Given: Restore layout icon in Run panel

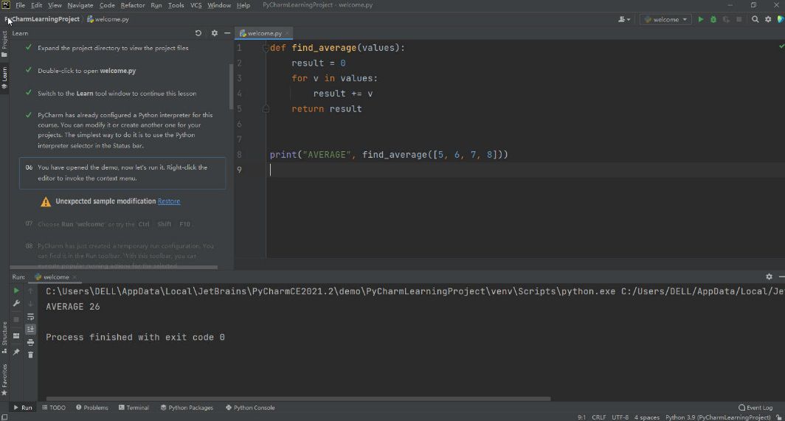Looking at the screenshot, I should (x=16, y=336).
